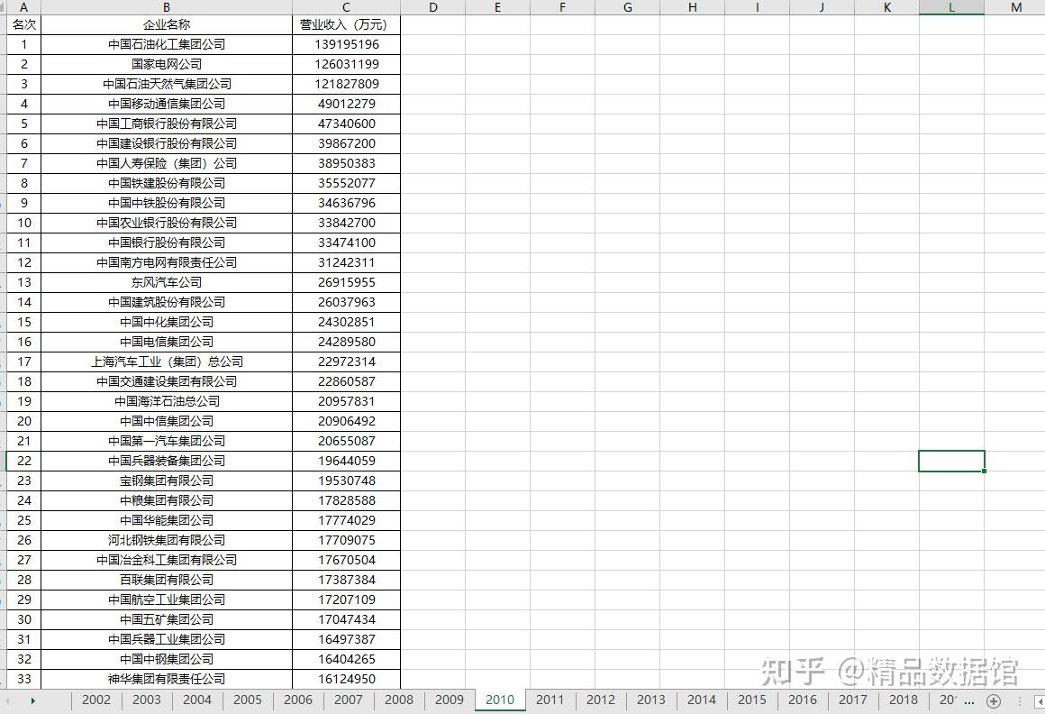The image size is (1045, 714).
Task: Select the 2018 sheet tab
Action: 903,700
